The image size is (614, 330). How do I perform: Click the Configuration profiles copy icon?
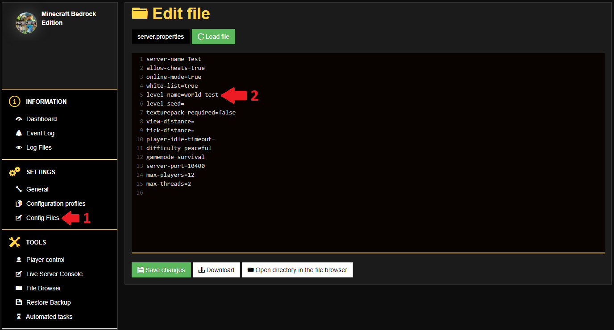19,204
